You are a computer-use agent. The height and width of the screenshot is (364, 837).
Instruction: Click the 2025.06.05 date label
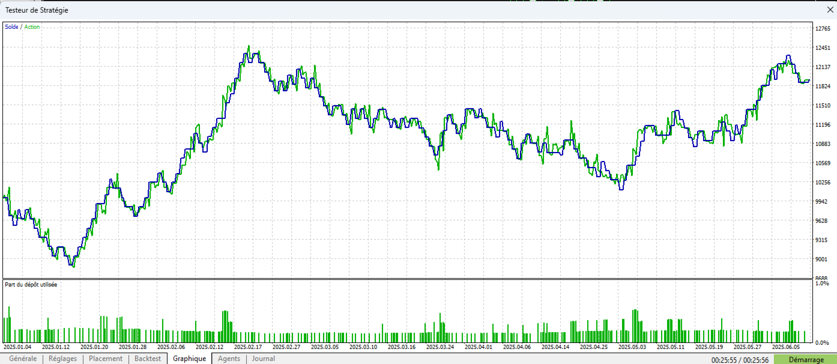click(x=786, y=347)
